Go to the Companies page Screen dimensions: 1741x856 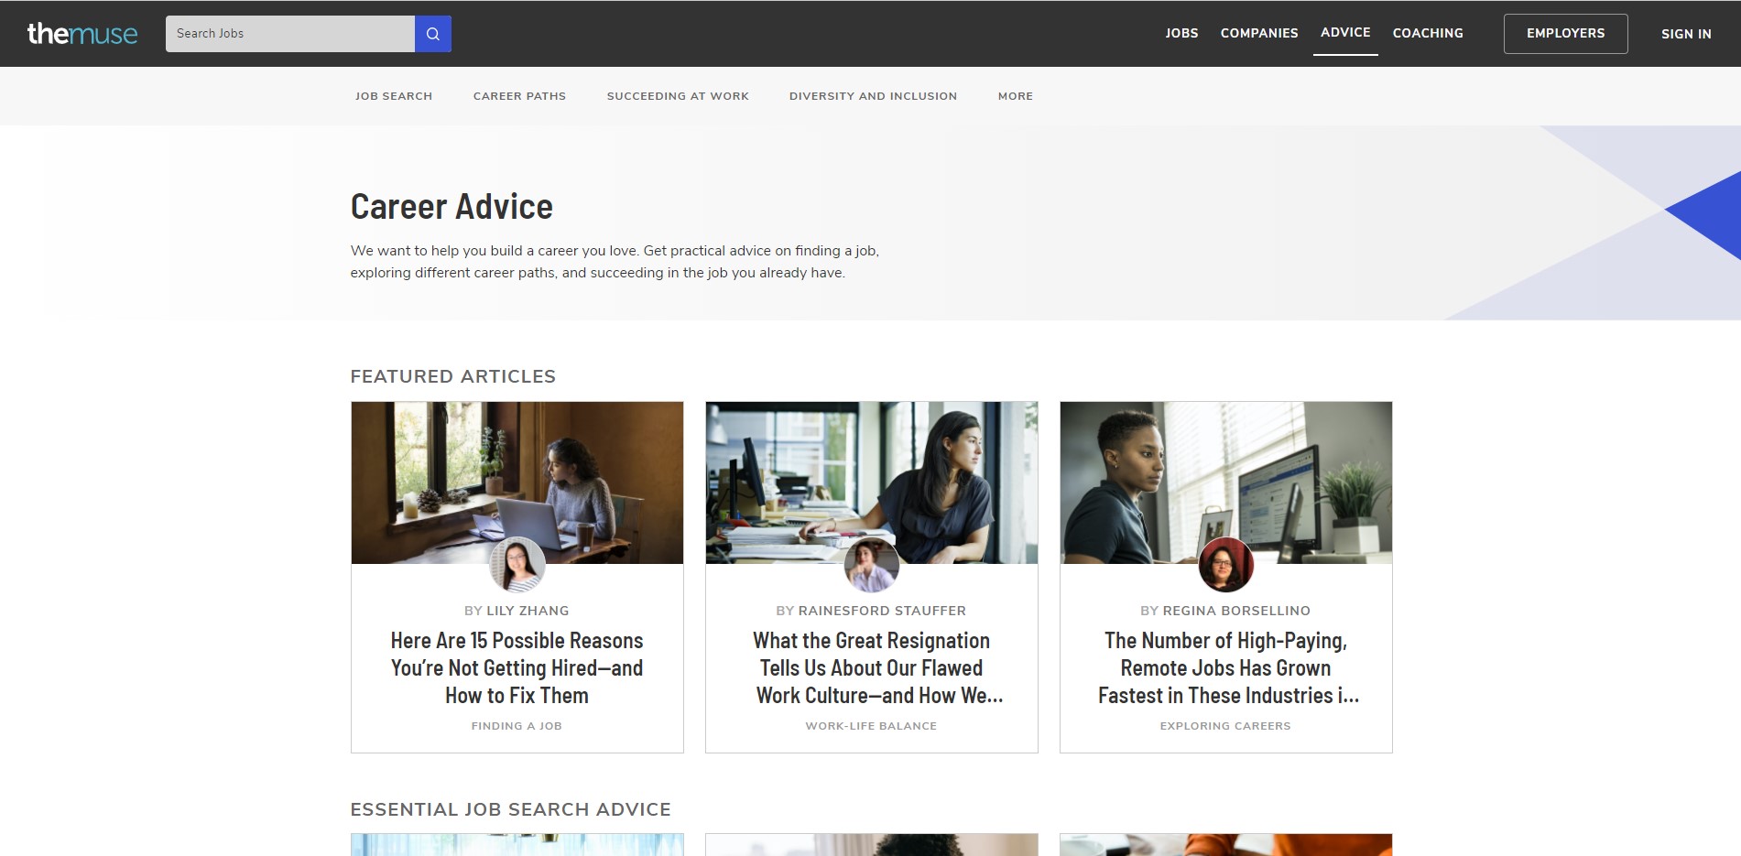1258,33
